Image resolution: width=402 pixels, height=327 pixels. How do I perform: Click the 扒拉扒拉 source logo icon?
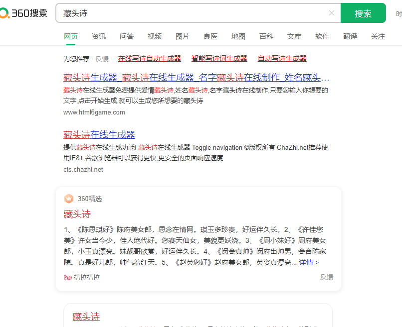[x=68, y=277]
